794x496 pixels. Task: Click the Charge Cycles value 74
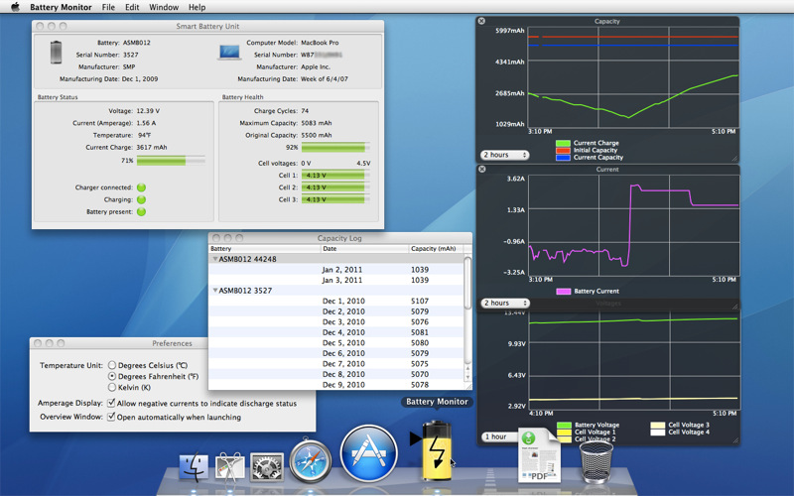[x=305, y=111]
